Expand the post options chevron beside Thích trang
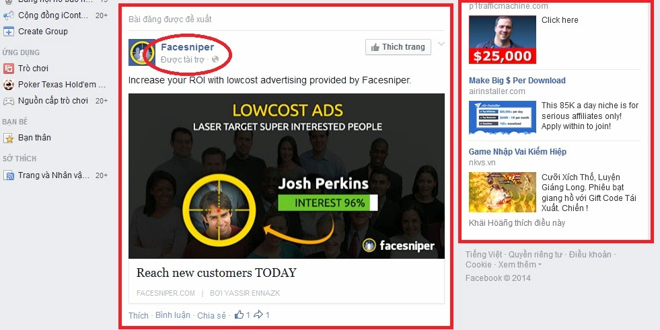This screenshot has width=660, height=330. 441,44
